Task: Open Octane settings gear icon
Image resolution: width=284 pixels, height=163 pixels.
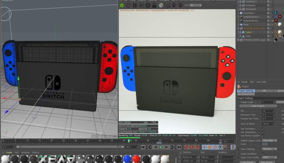Action: pyautogui.click(x=148, y=5)
